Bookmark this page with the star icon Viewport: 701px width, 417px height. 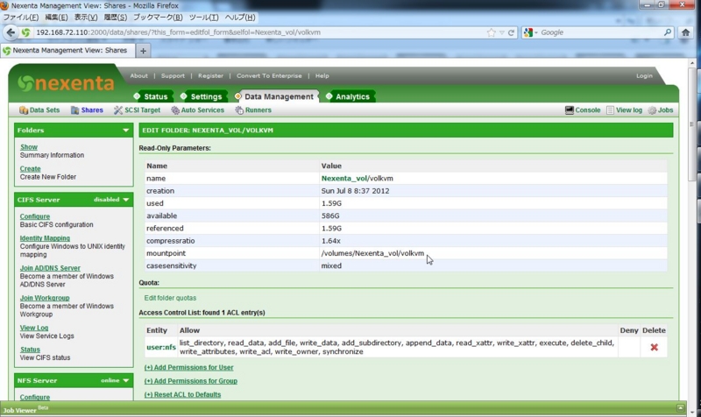click(x=492, y=32)
